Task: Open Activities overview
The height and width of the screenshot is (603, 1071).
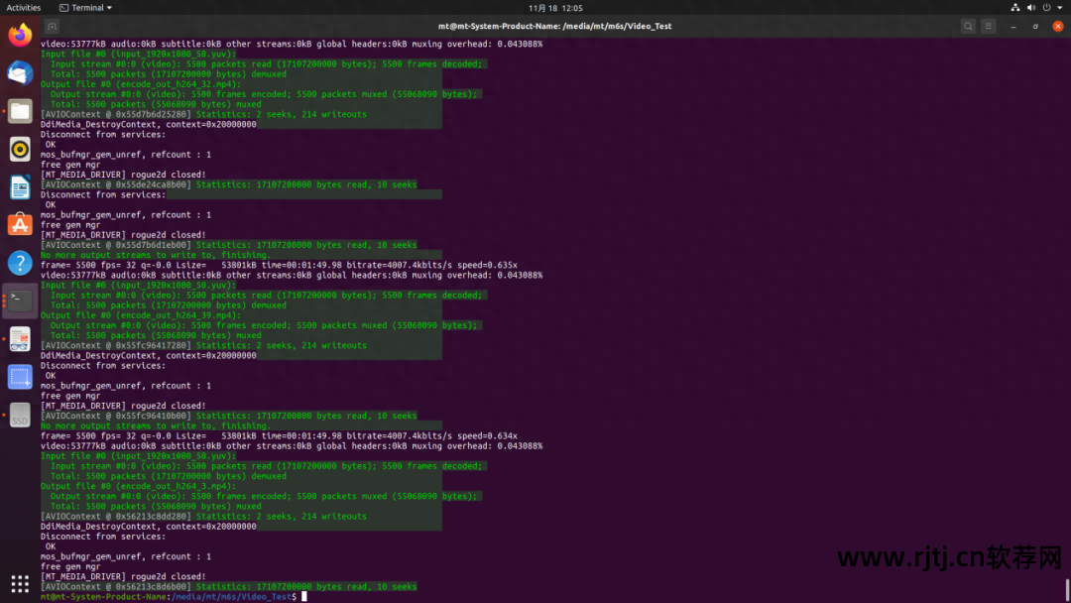Action: click(23, 8)
